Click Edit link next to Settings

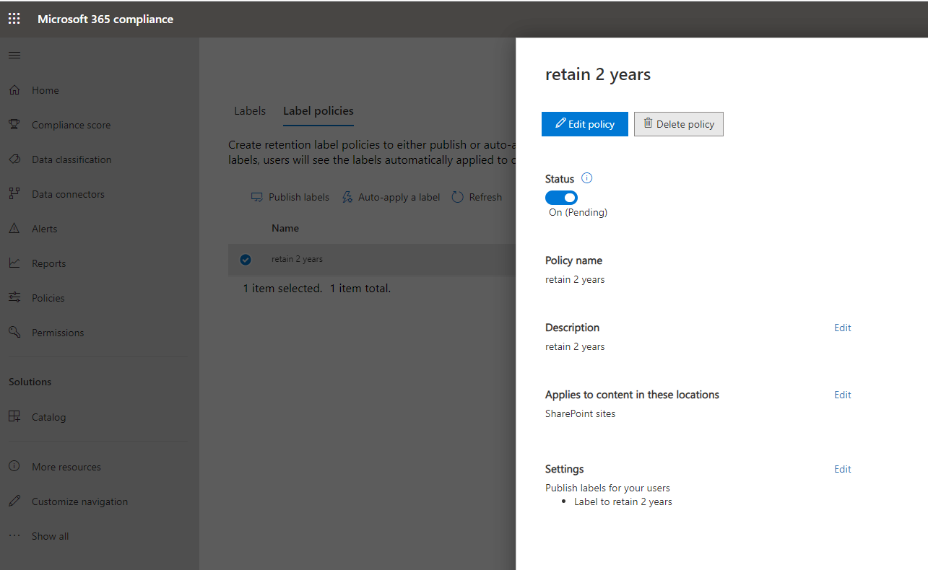843,469
